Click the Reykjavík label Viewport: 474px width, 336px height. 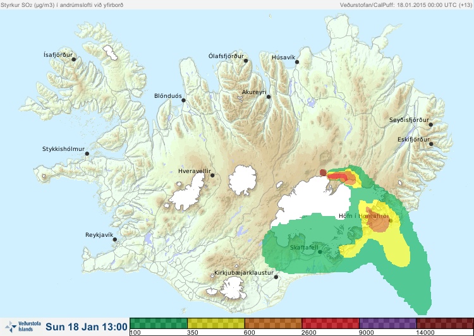99,235
